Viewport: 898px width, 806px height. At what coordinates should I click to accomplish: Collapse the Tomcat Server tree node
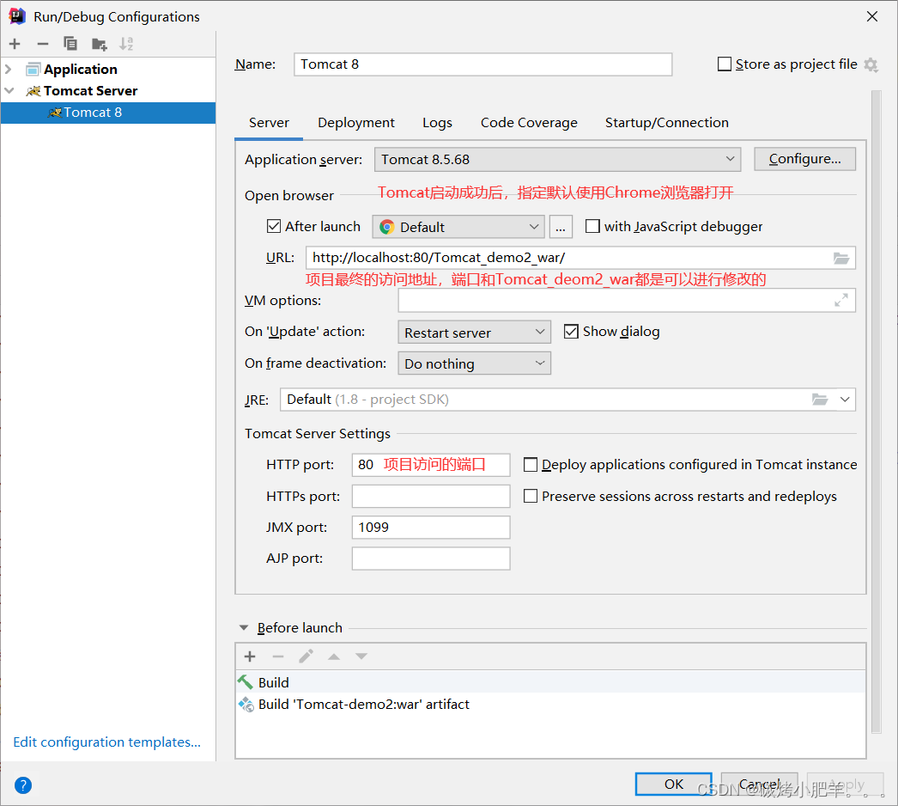pos(9,90)
